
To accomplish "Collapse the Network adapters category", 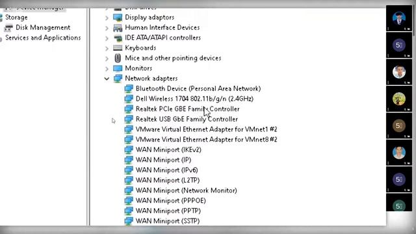I will point(107,79).
